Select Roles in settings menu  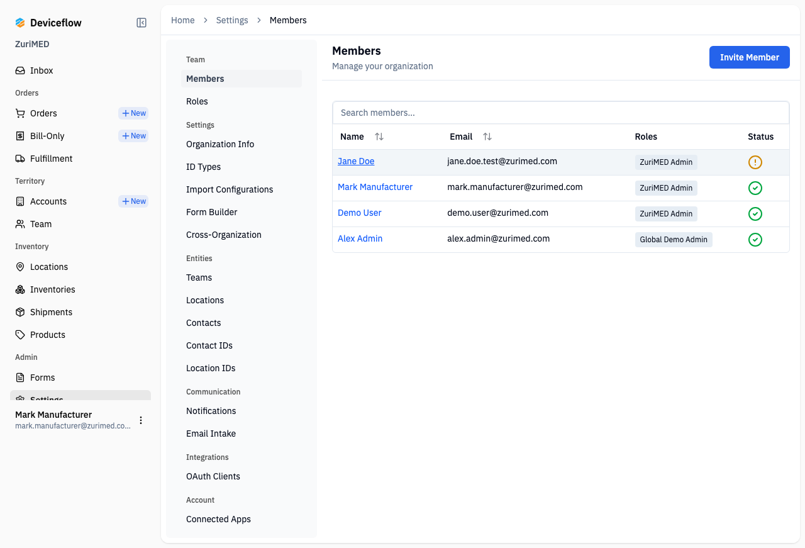pyautogui.click(x=241, y=101)
